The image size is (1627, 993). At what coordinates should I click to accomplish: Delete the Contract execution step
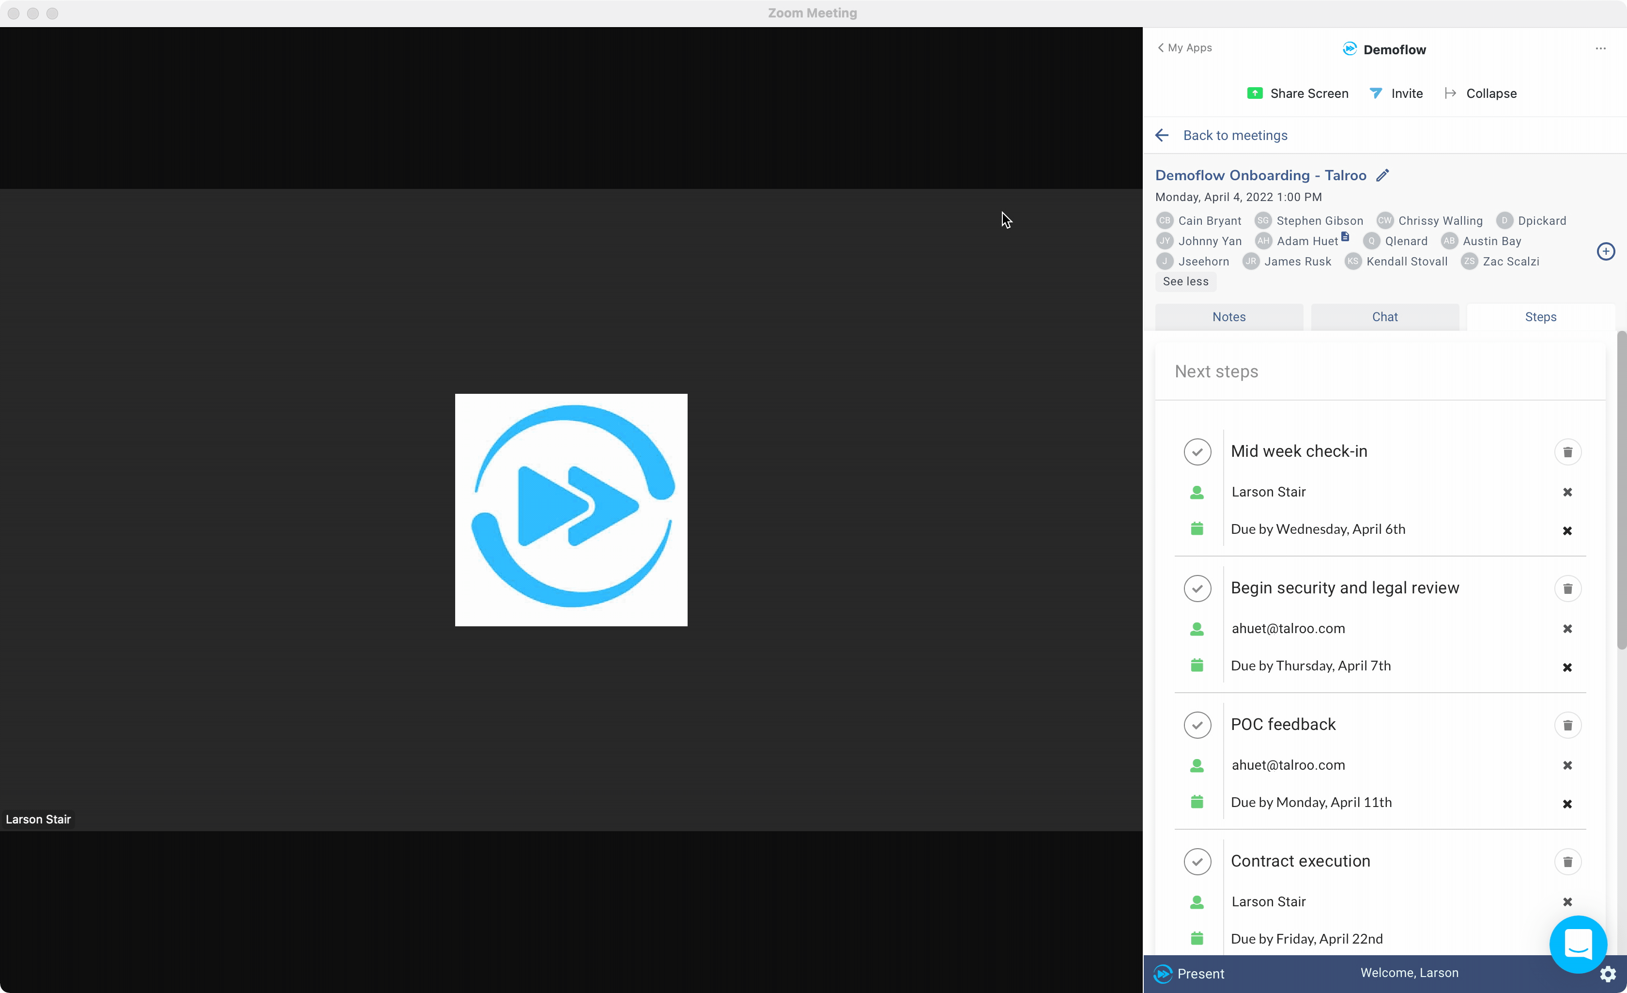pyautogui.click(x=1567, y=861)
